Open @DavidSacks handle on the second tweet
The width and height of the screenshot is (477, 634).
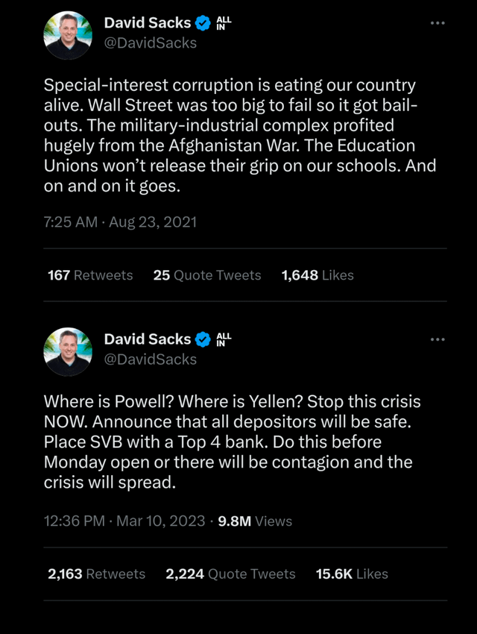[x=151, y=359]
